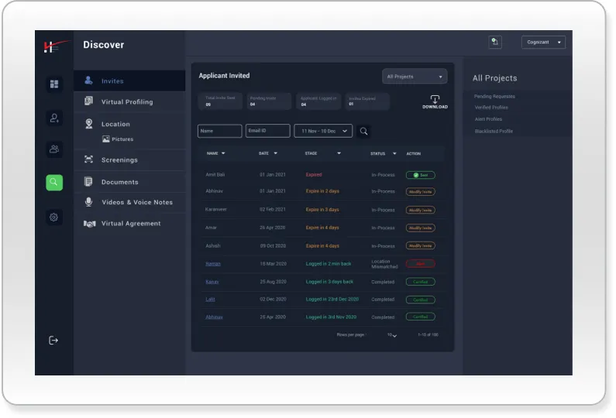Select the green Discover search icon

[54, 183]
